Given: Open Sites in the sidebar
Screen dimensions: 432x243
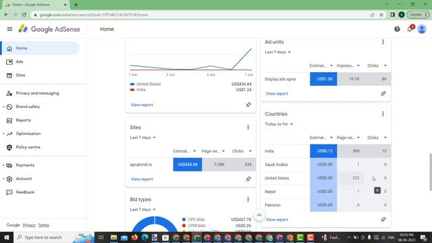Looking at the screenshot, I should (20, 75).
